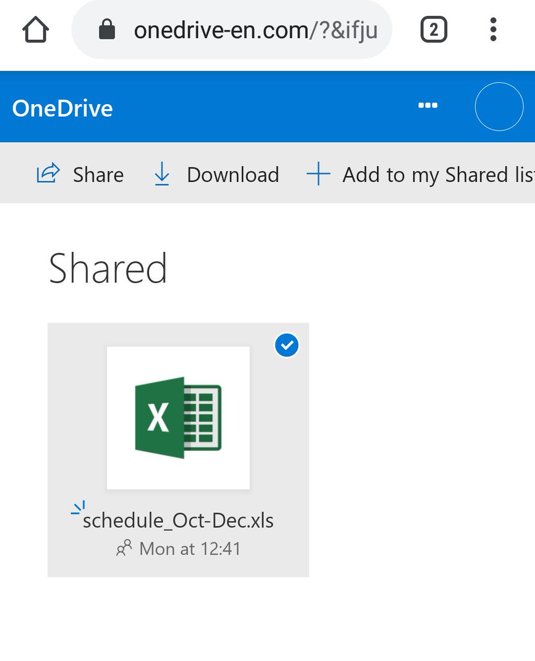Screen dimensions: 535x661
Task: Click the plus icon for Add to Shared list
Action: tap(318, 175)
